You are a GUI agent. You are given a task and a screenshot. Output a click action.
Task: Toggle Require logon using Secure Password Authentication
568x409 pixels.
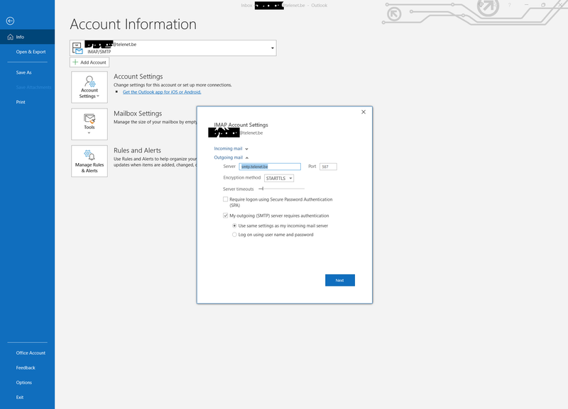(x=226, y=200)
